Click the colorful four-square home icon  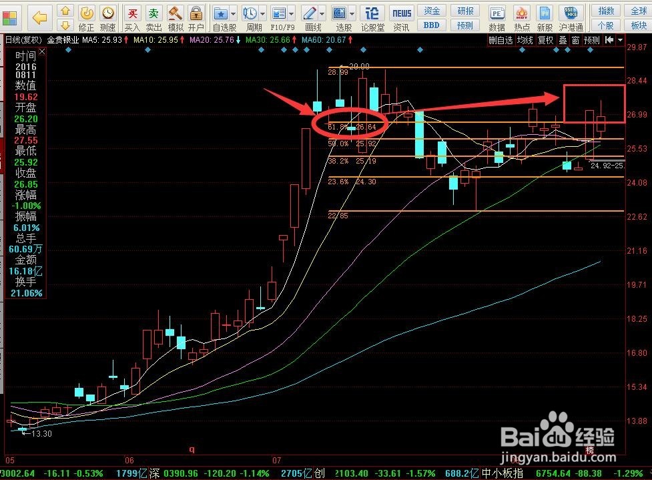pyautogui.click(x=9, y=18)
